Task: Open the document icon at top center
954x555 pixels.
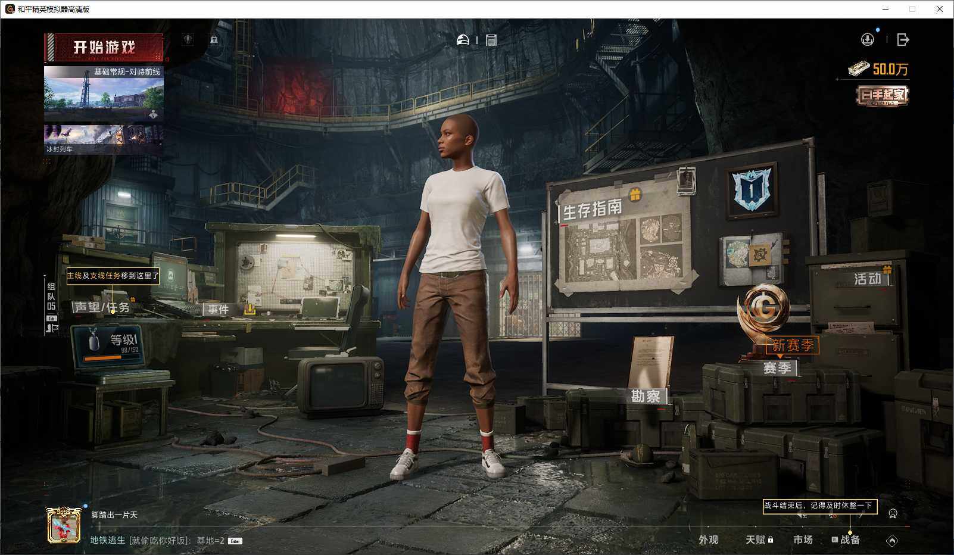Action: click(x=491, y=40)
